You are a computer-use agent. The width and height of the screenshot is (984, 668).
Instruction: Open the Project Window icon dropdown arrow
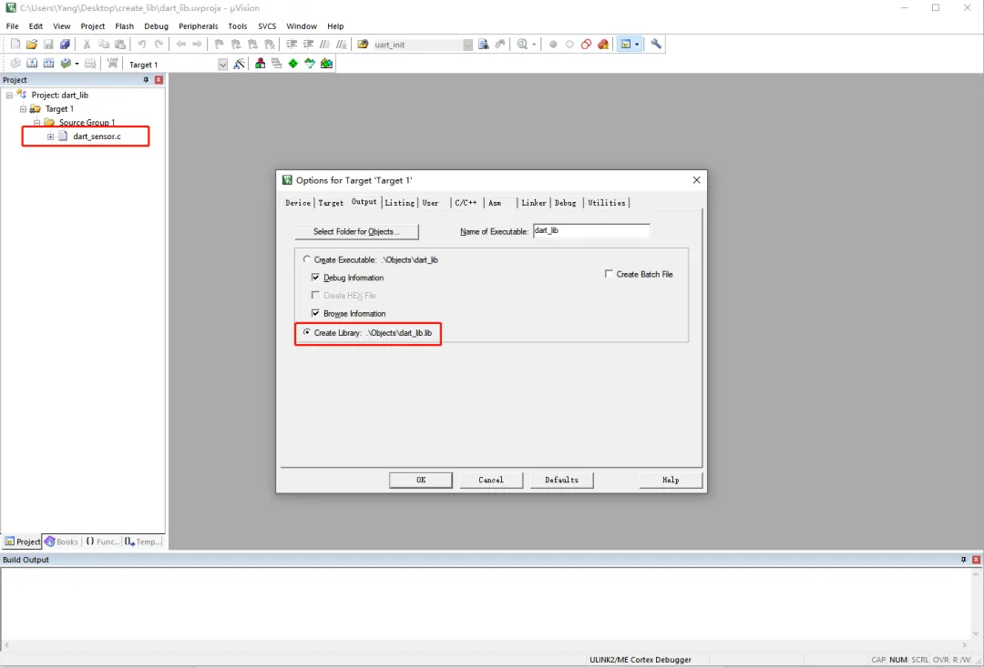coord(637,44)
